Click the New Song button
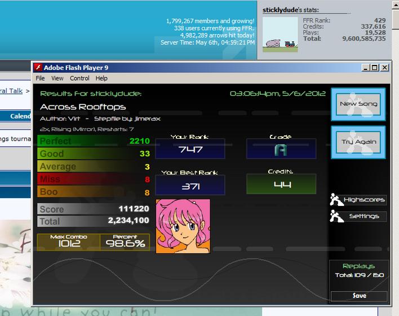This screenshot has height=316, width=399. click(358, 104)
